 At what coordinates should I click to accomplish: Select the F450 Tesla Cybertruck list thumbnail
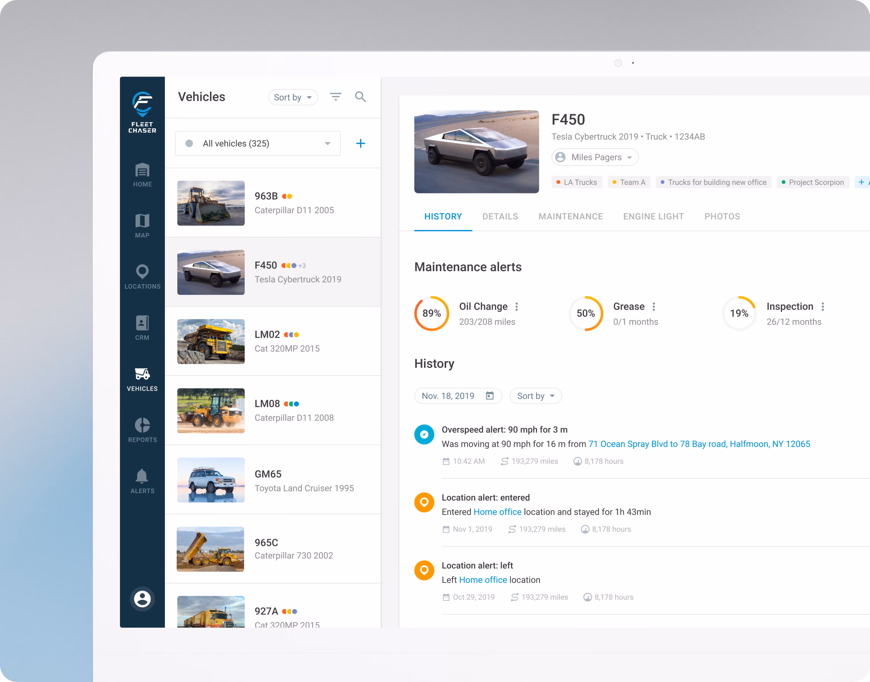pyautogui.click(x=211, y=272)
